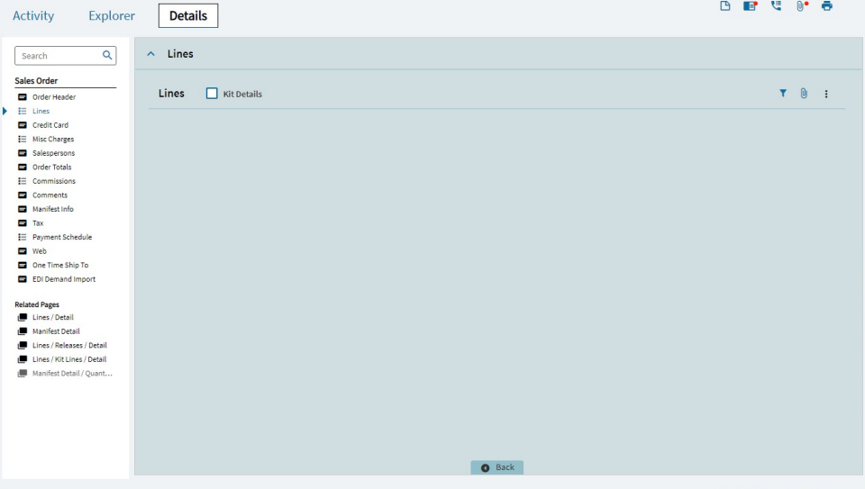
Task: Open the Credit Card page
Action: (x=50, y=125)
